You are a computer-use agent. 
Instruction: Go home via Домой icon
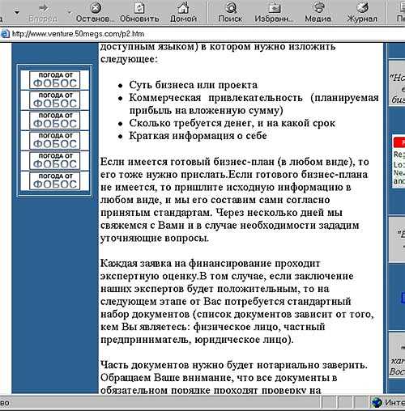tap(183, 7)
